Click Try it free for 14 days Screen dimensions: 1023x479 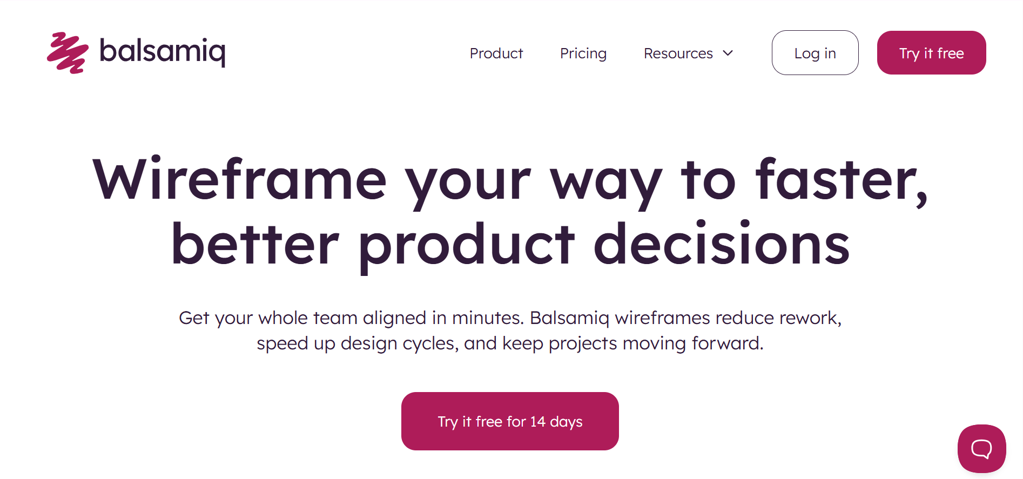tap(510, 421)
